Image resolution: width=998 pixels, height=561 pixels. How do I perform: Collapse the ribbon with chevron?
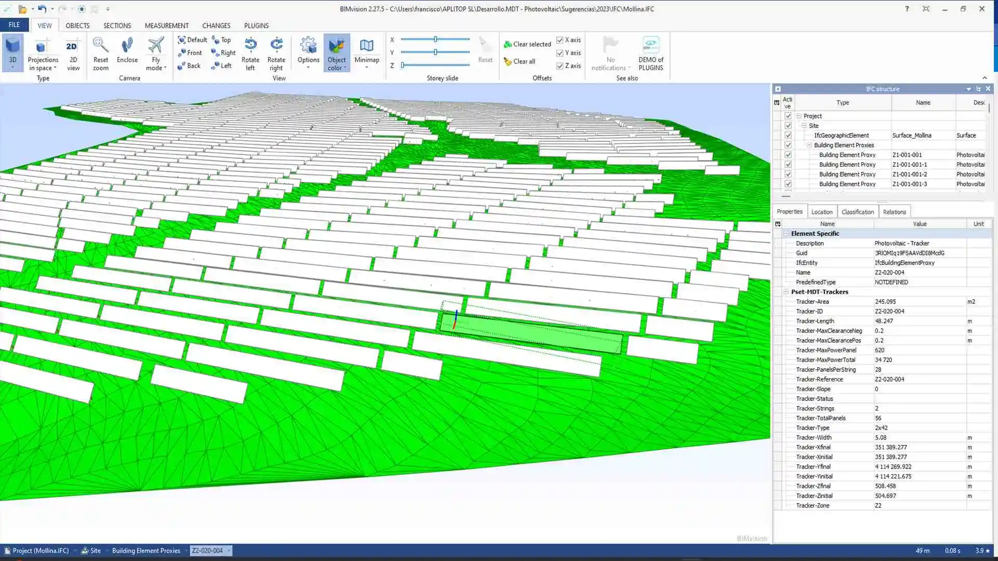pos(984,78)
